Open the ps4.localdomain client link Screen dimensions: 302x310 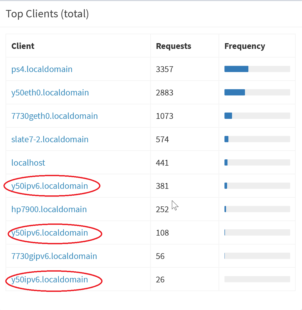[42, 69]
